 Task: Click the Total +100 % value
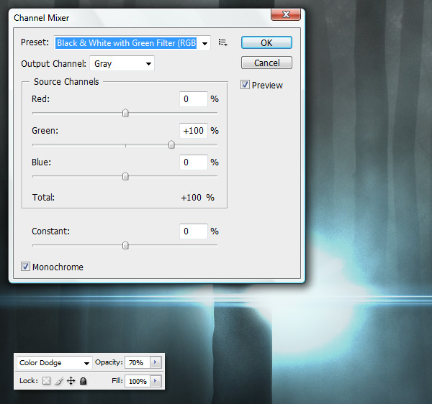point(197,198)
